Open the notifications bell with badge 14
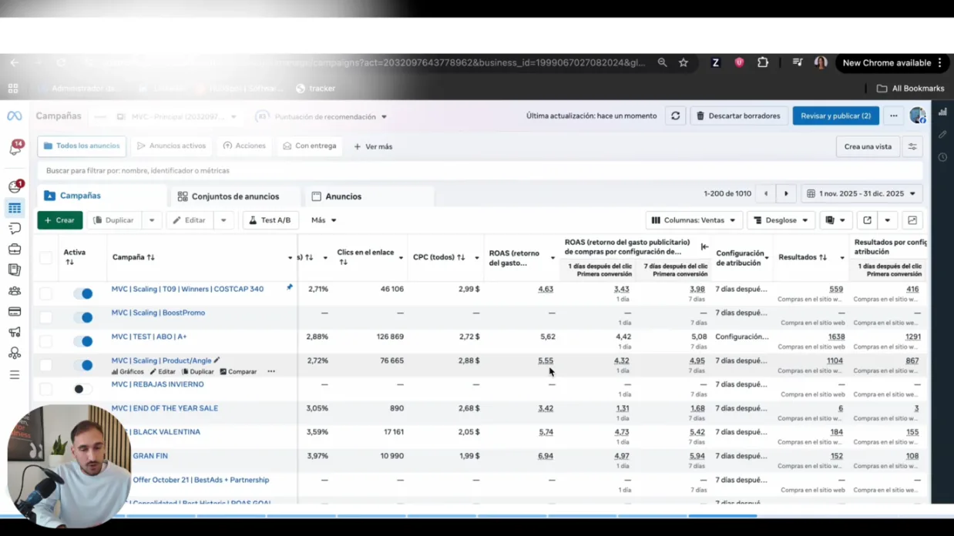This screenshot has width=954, height=536. click(x=15, y=148)
